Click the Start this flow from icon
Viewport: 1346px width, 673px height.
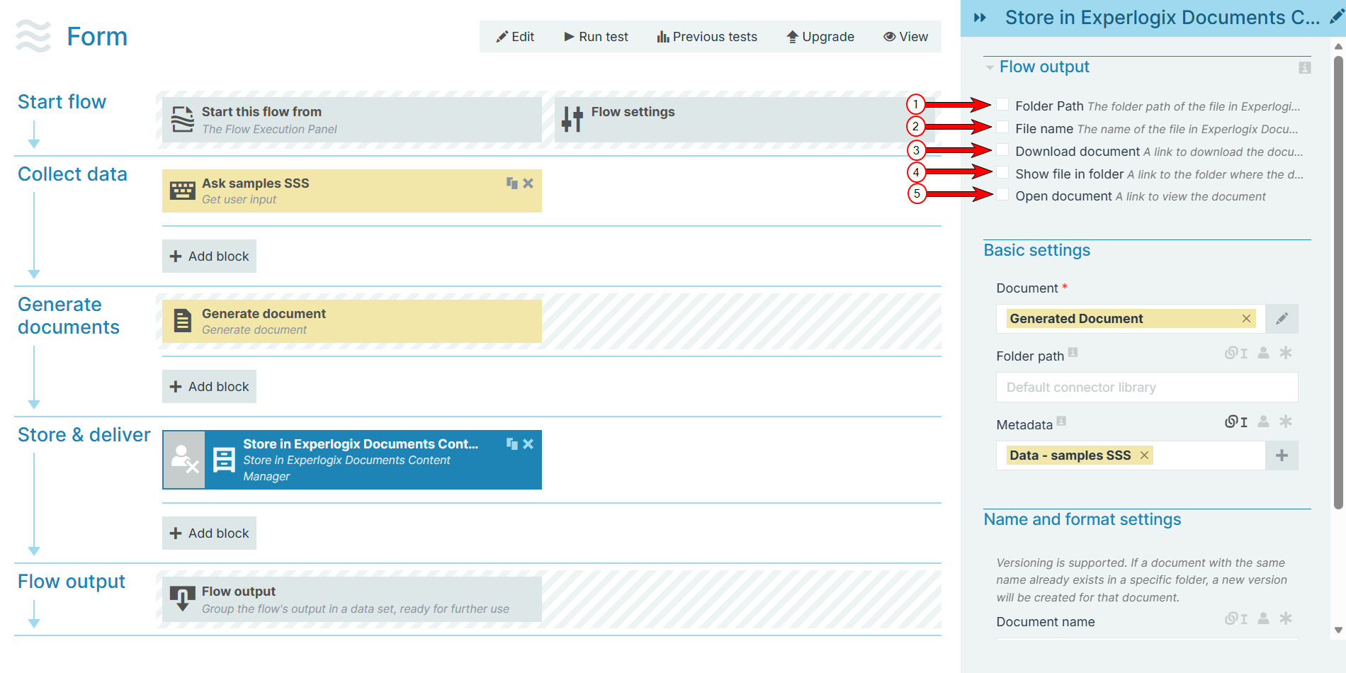(x=183, y=119)
